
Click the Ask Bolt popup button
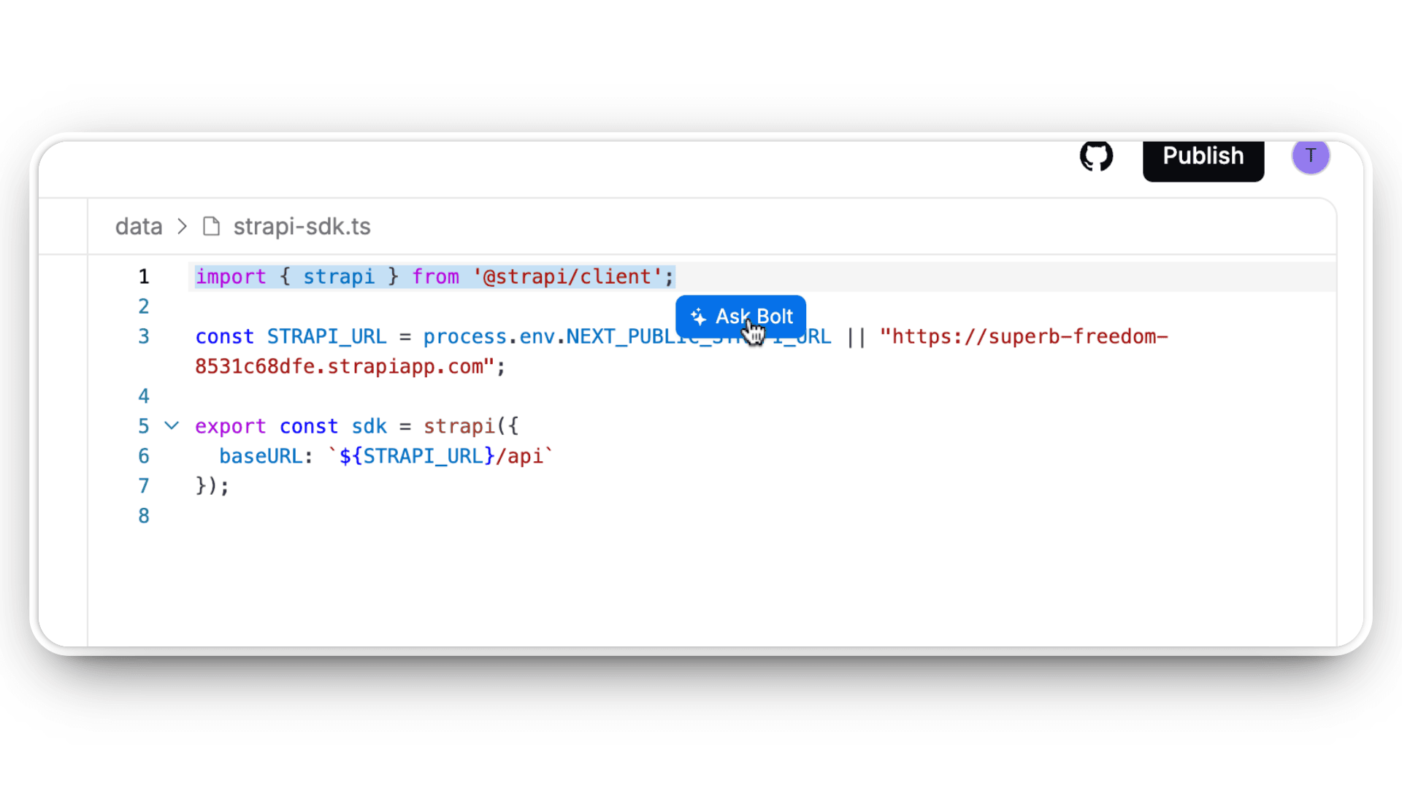[x=740, y=317]
